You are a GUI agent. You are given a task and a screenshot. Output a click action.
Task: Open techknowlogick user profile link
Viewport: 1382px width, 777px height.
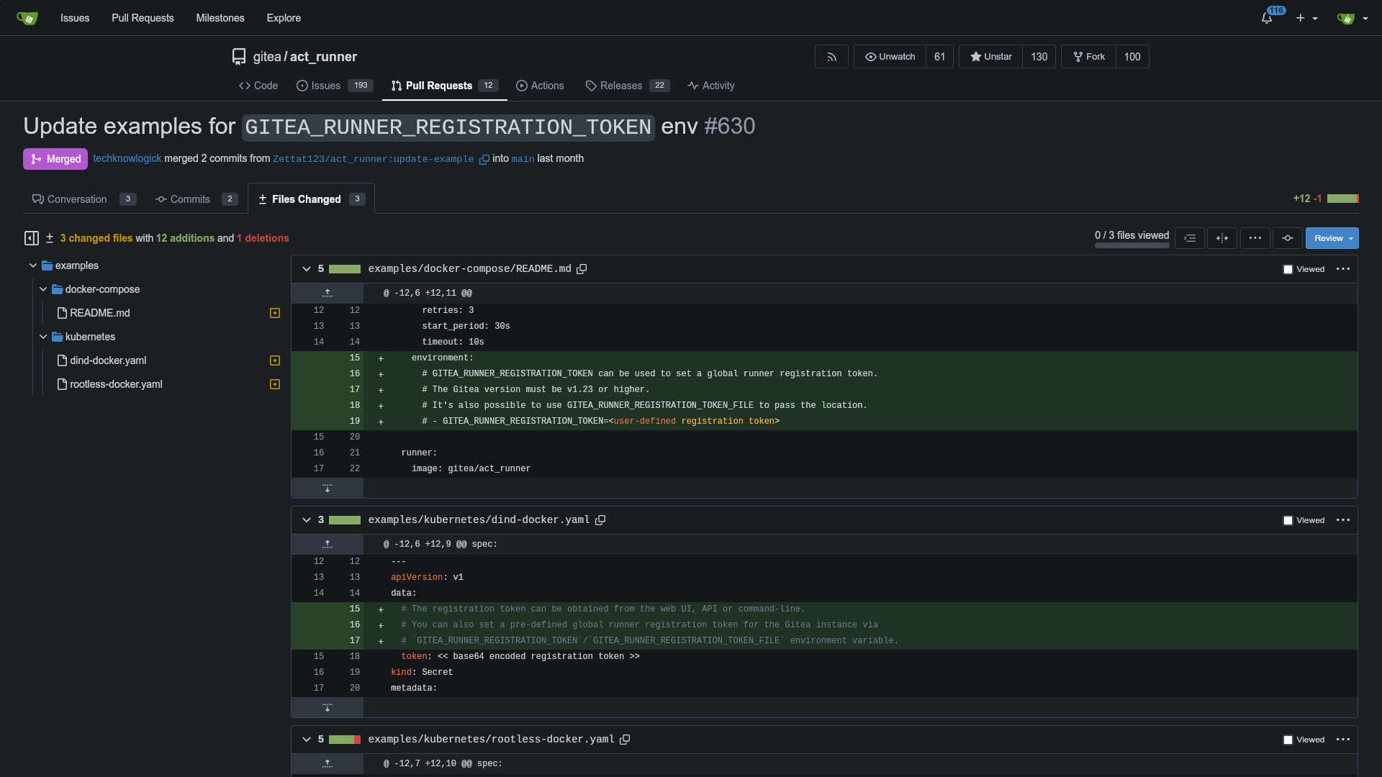pos(127,158)
